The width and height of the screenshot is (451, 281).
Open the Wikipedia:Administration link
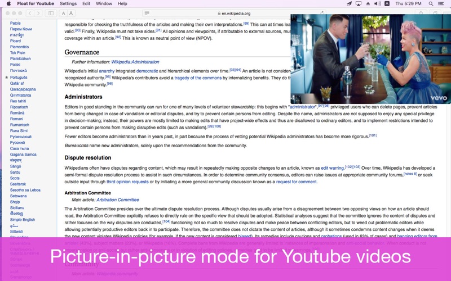[135, 62]
